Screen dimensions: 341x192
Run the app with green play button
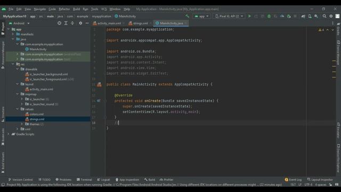tap(249, 17)
